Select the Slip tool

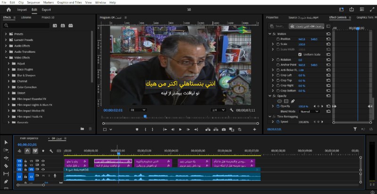(x=6, y=174)
